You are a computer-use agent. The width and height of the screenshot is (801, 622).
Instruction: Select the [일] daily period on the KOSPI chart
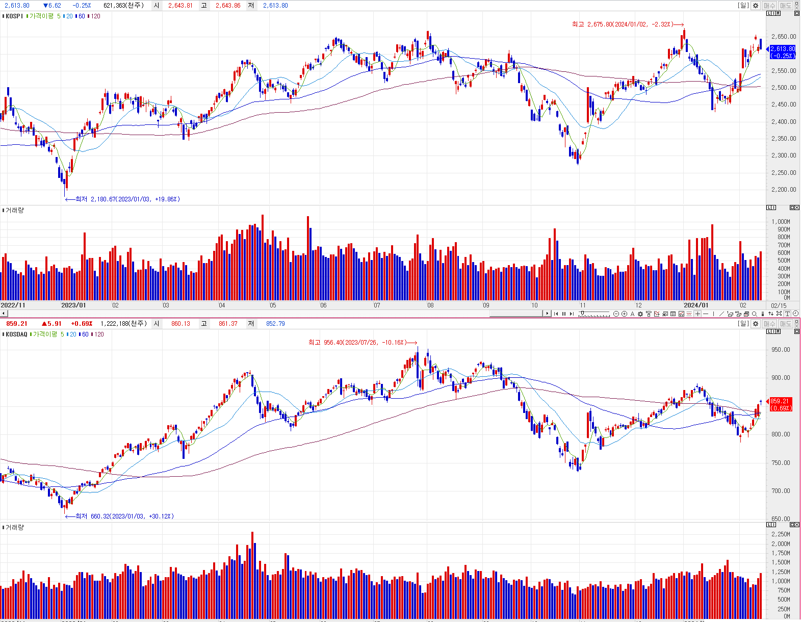click(743, 6)
